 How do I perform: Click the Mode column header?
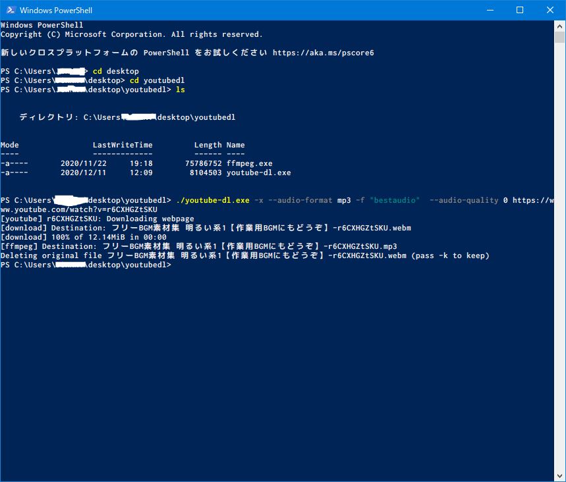pyautogui.click(x=10, y=145)
